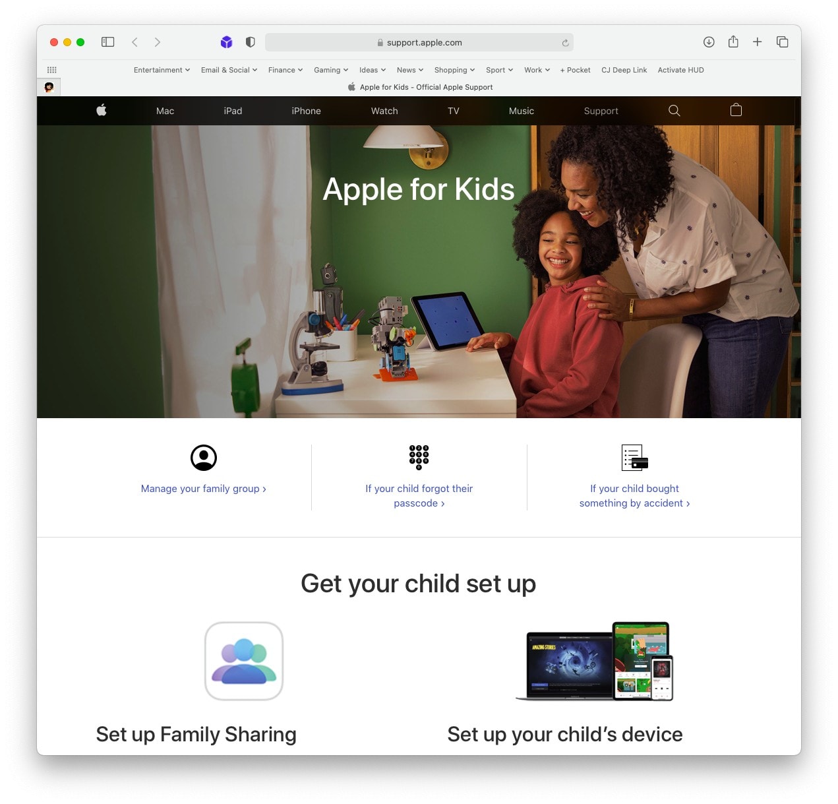The image size is (838, 804).
Task: Open the Share sheet icon
Action: (733, 42)
